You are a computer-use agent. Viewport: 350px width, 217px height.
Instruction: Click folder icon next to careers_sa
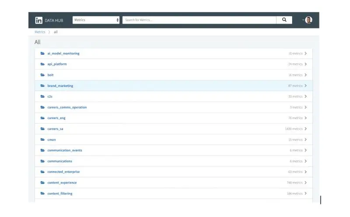pos(42,129)
